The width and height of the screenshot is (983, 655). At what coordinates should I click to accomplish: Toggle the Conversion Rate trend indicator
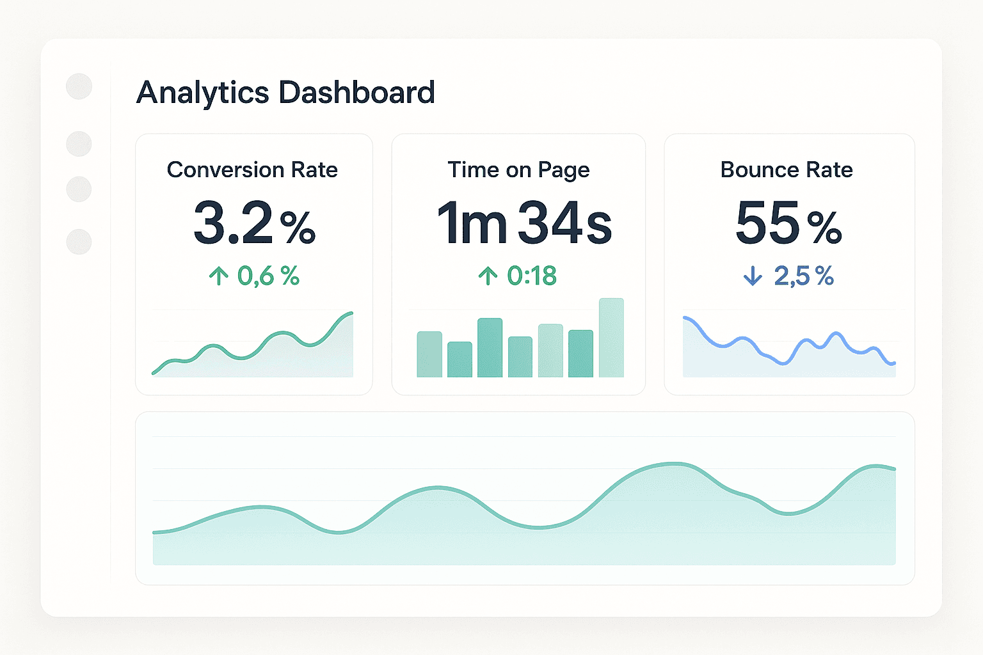pos(253,276)
